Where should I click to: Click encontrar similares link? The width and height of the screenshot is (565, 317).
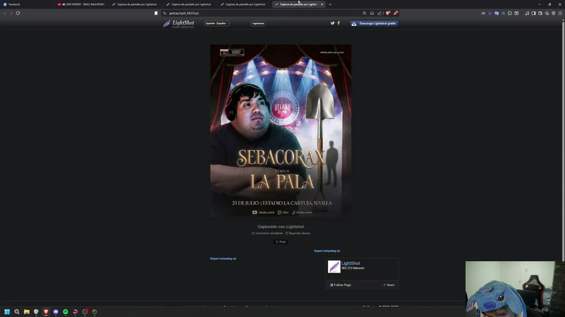coord(267,233)
